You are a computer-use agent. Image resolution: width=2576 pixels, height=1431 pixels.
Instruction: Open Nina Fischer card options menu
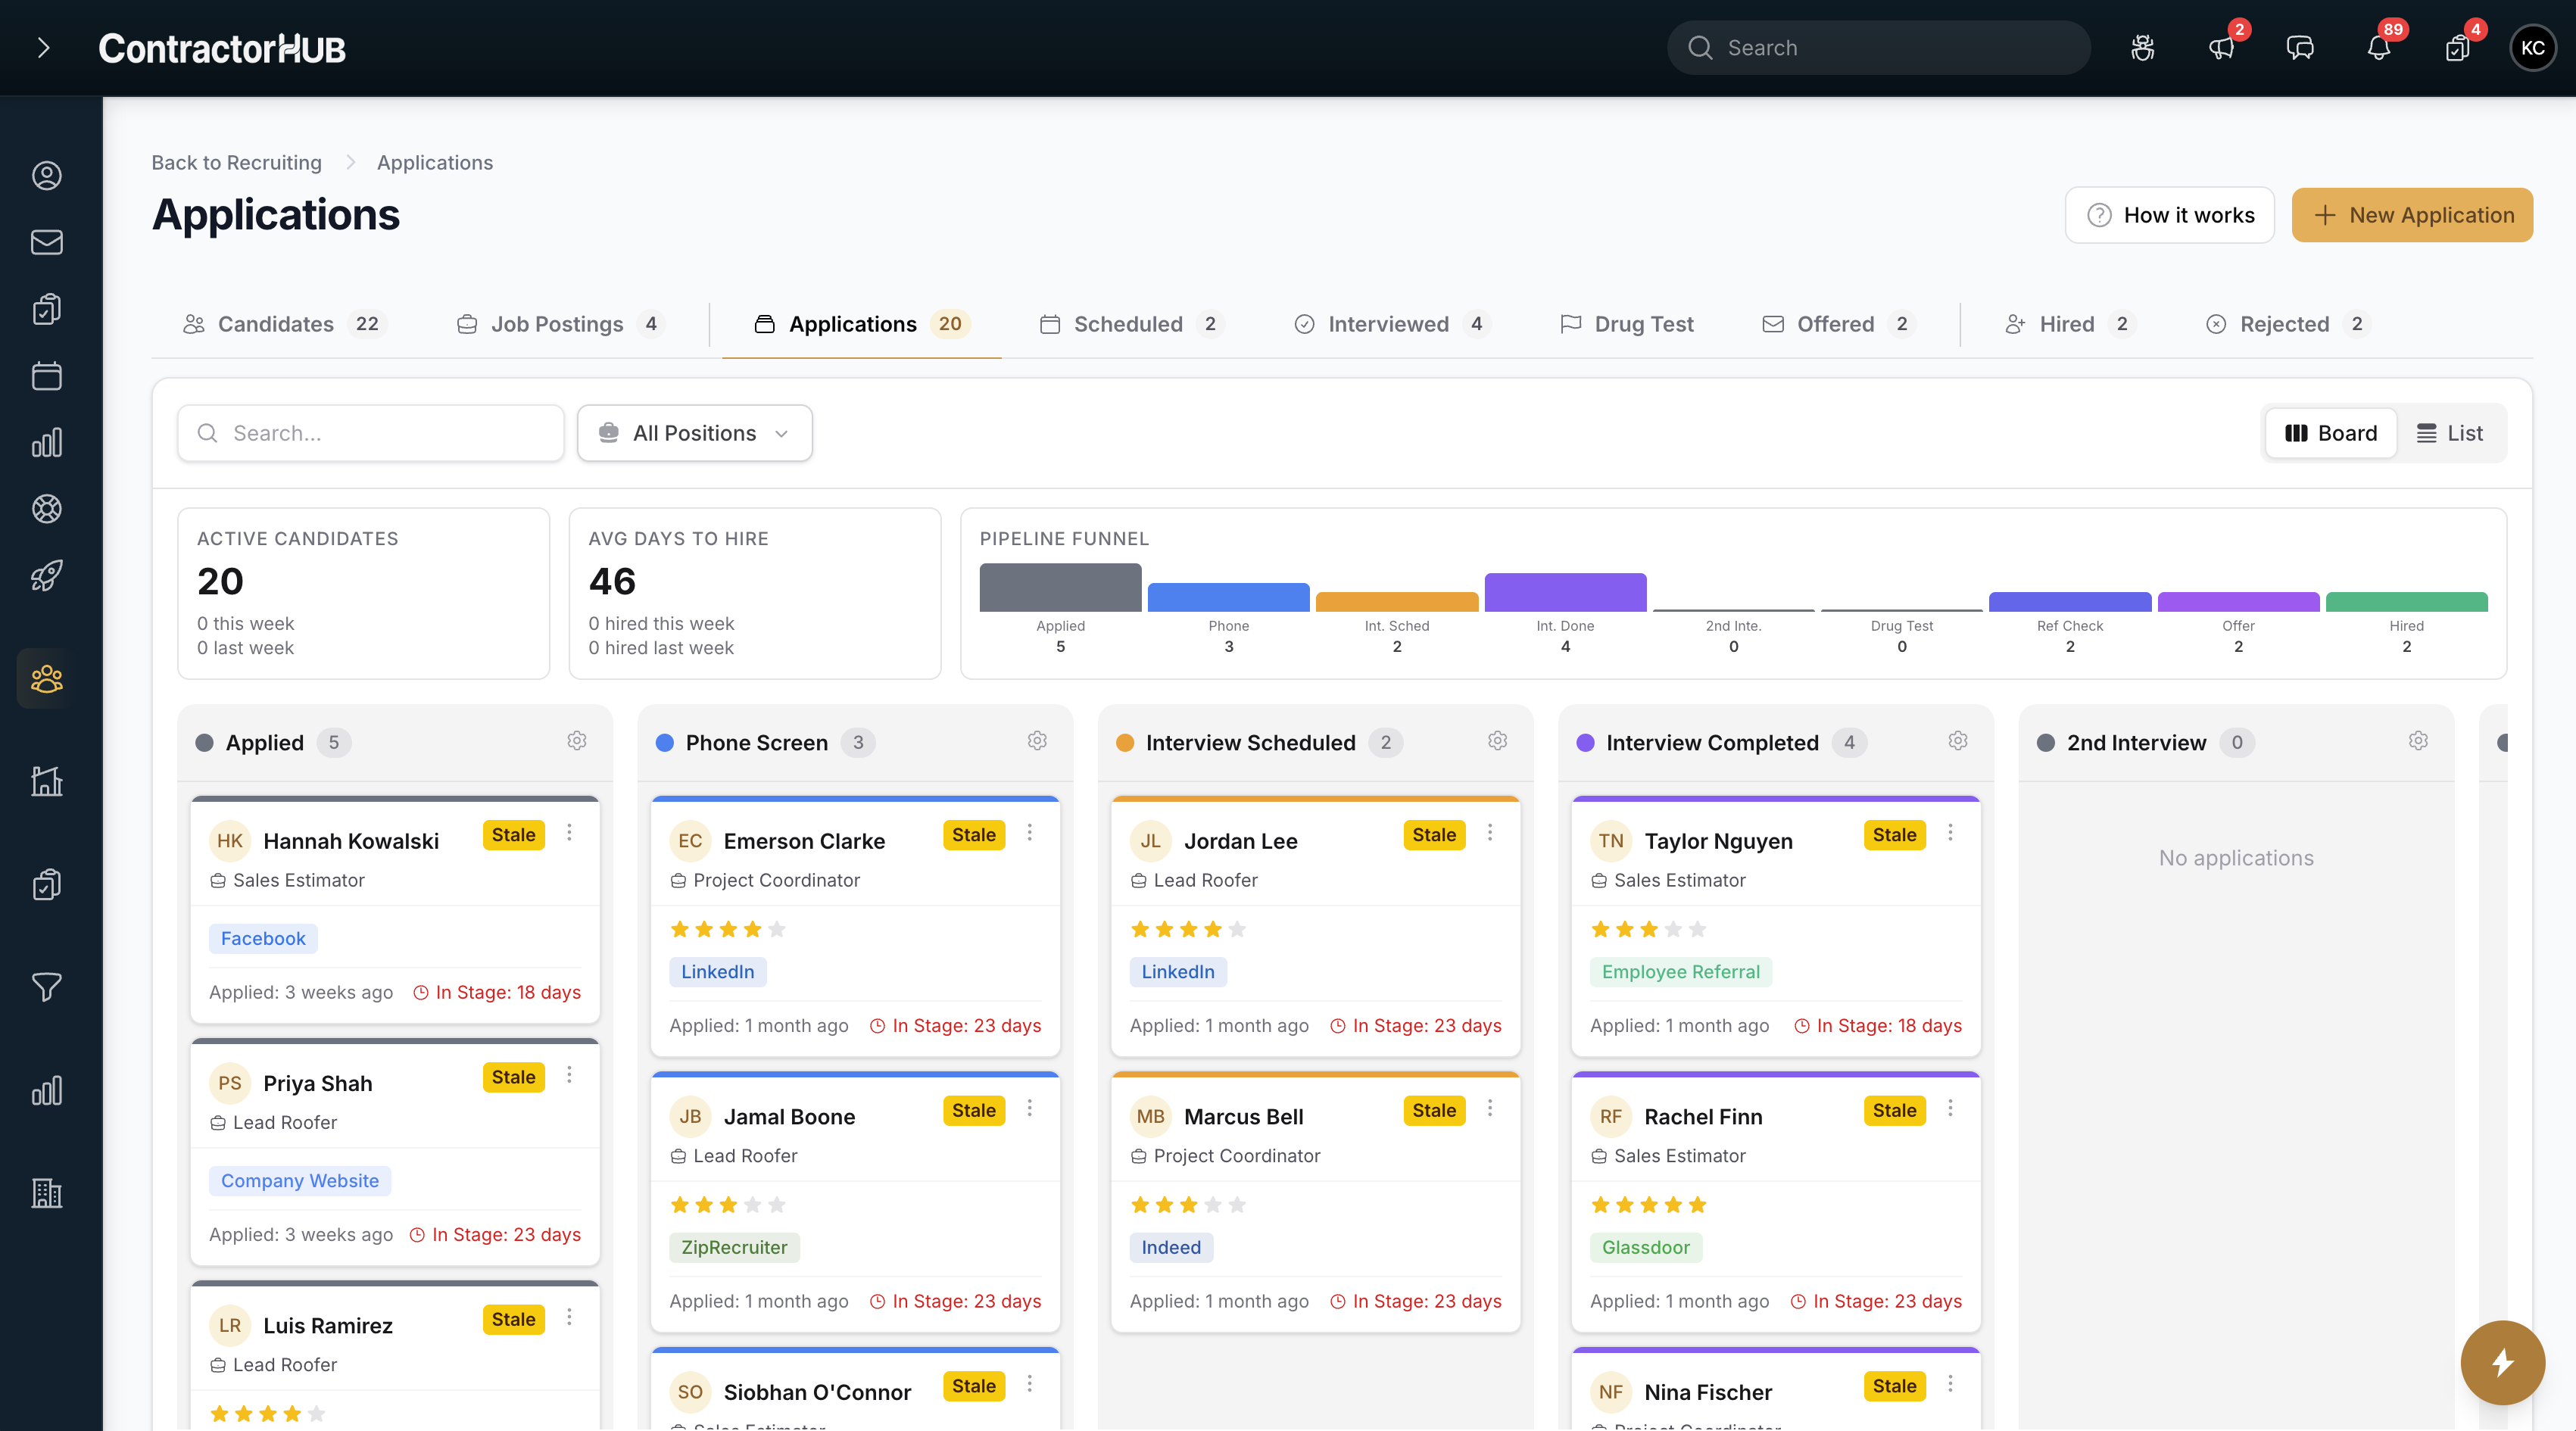coord(1950,1384)
